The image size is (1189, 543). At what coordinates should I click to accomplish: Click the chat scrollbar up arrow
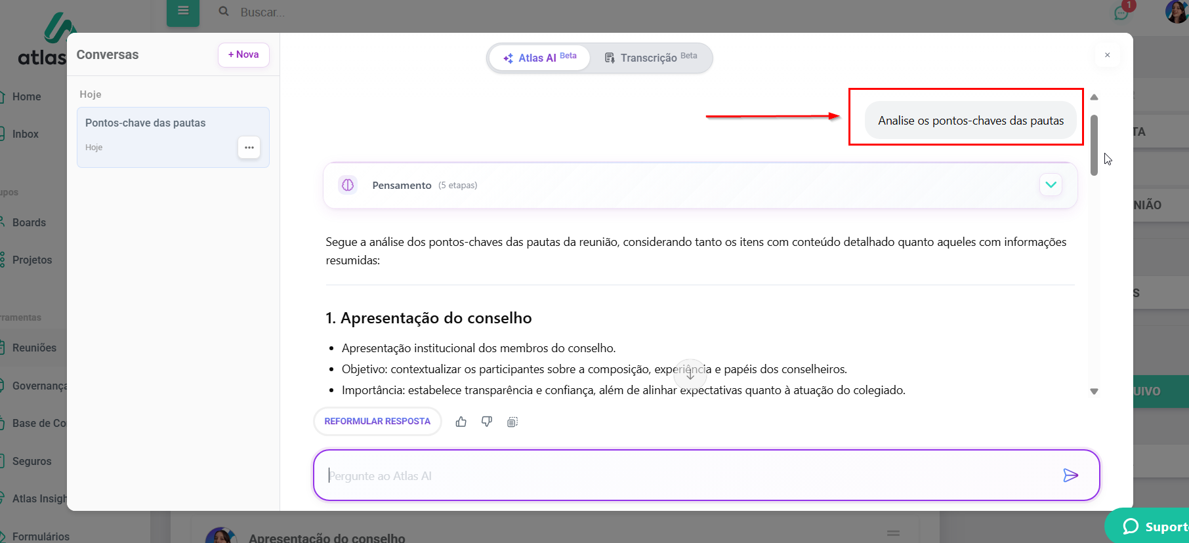pyautogui.click(x=1094, y=97)
